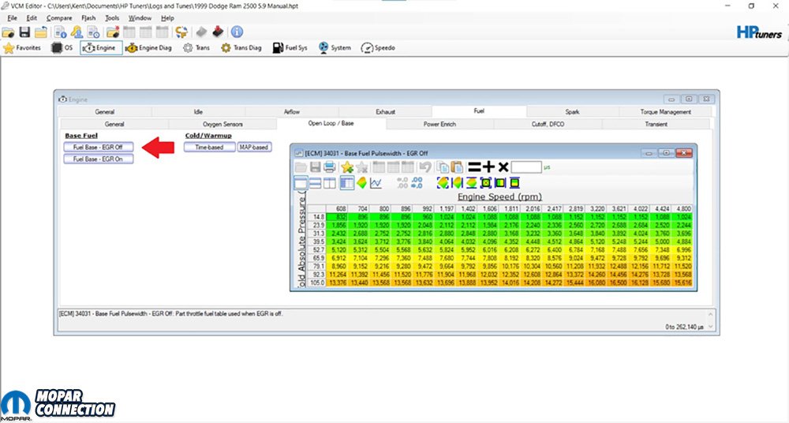
Task: Open the Engine Diag section
Action: point(150,48)
